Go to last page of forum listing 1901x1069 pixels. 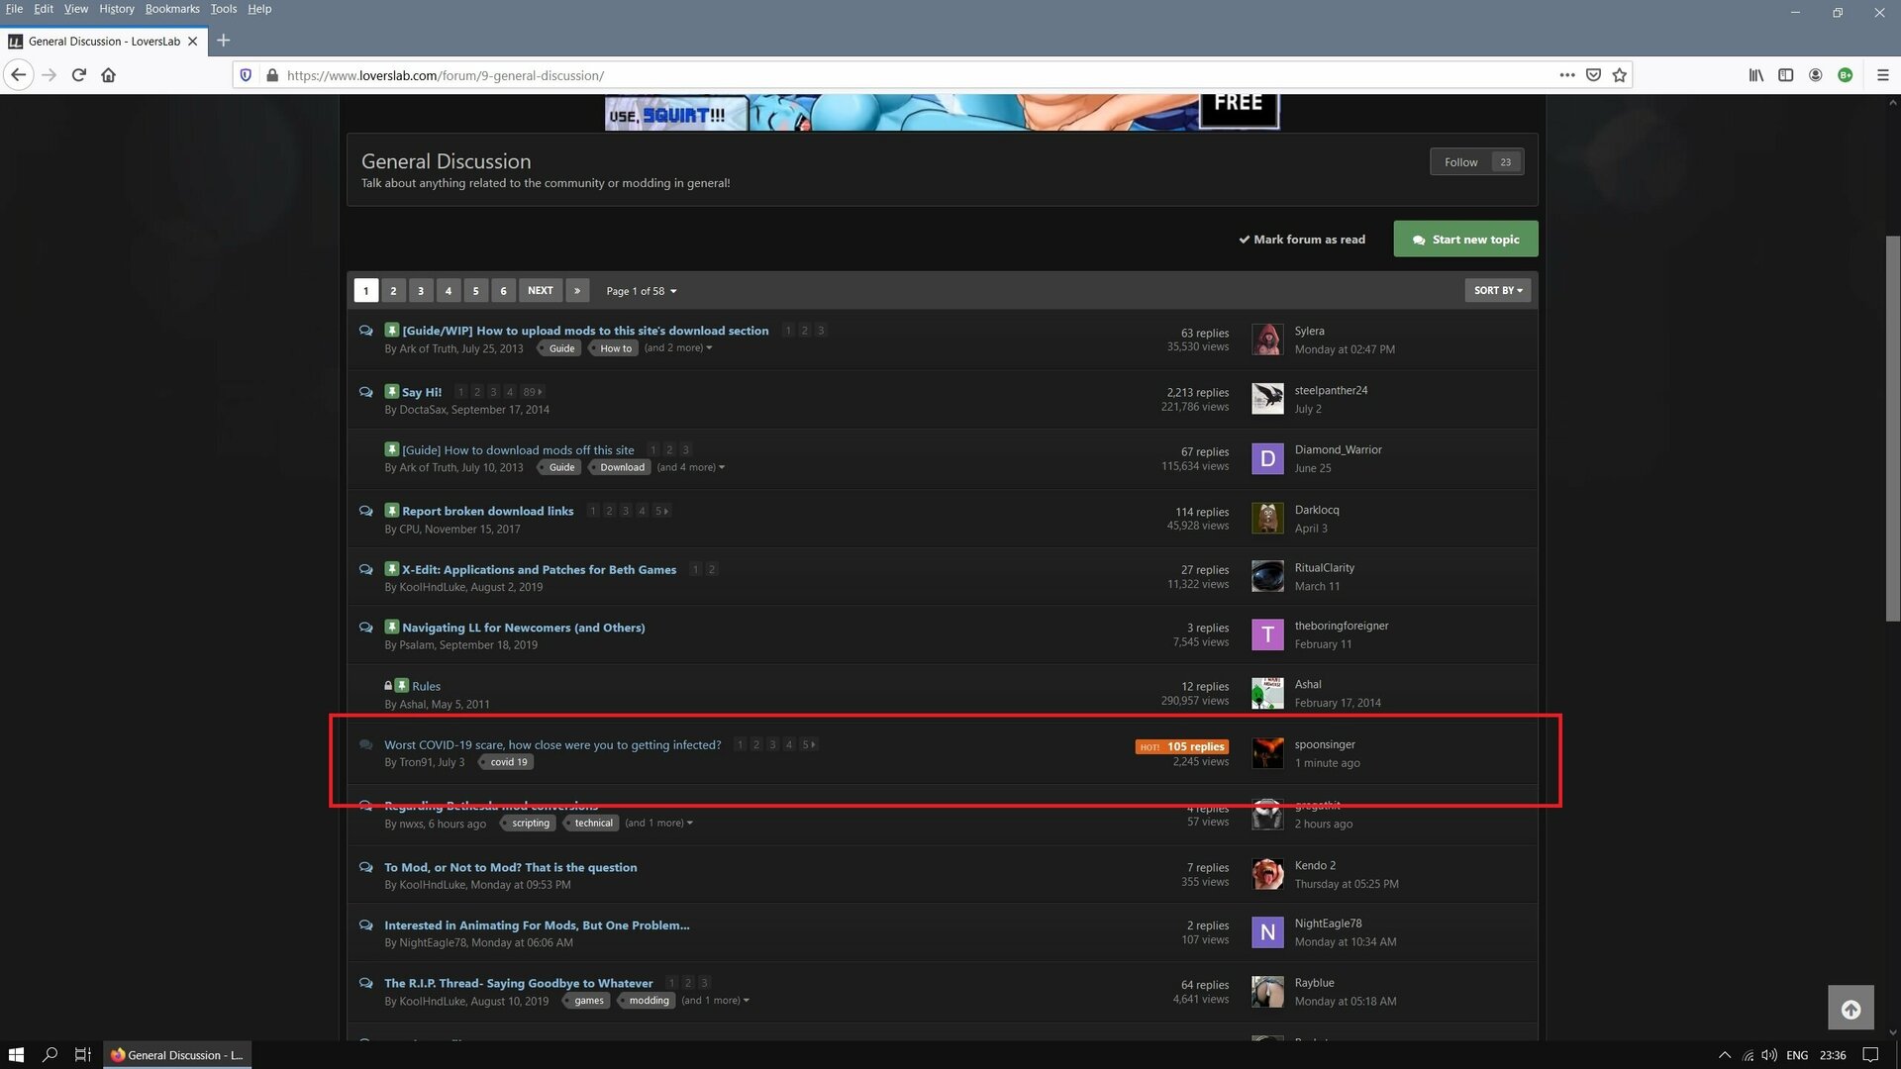[577, 290]
